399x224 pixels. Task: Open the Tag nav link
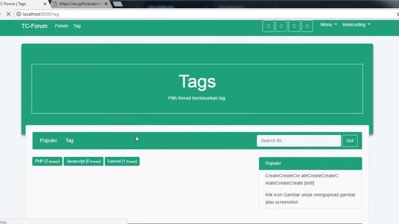(77, 26)
